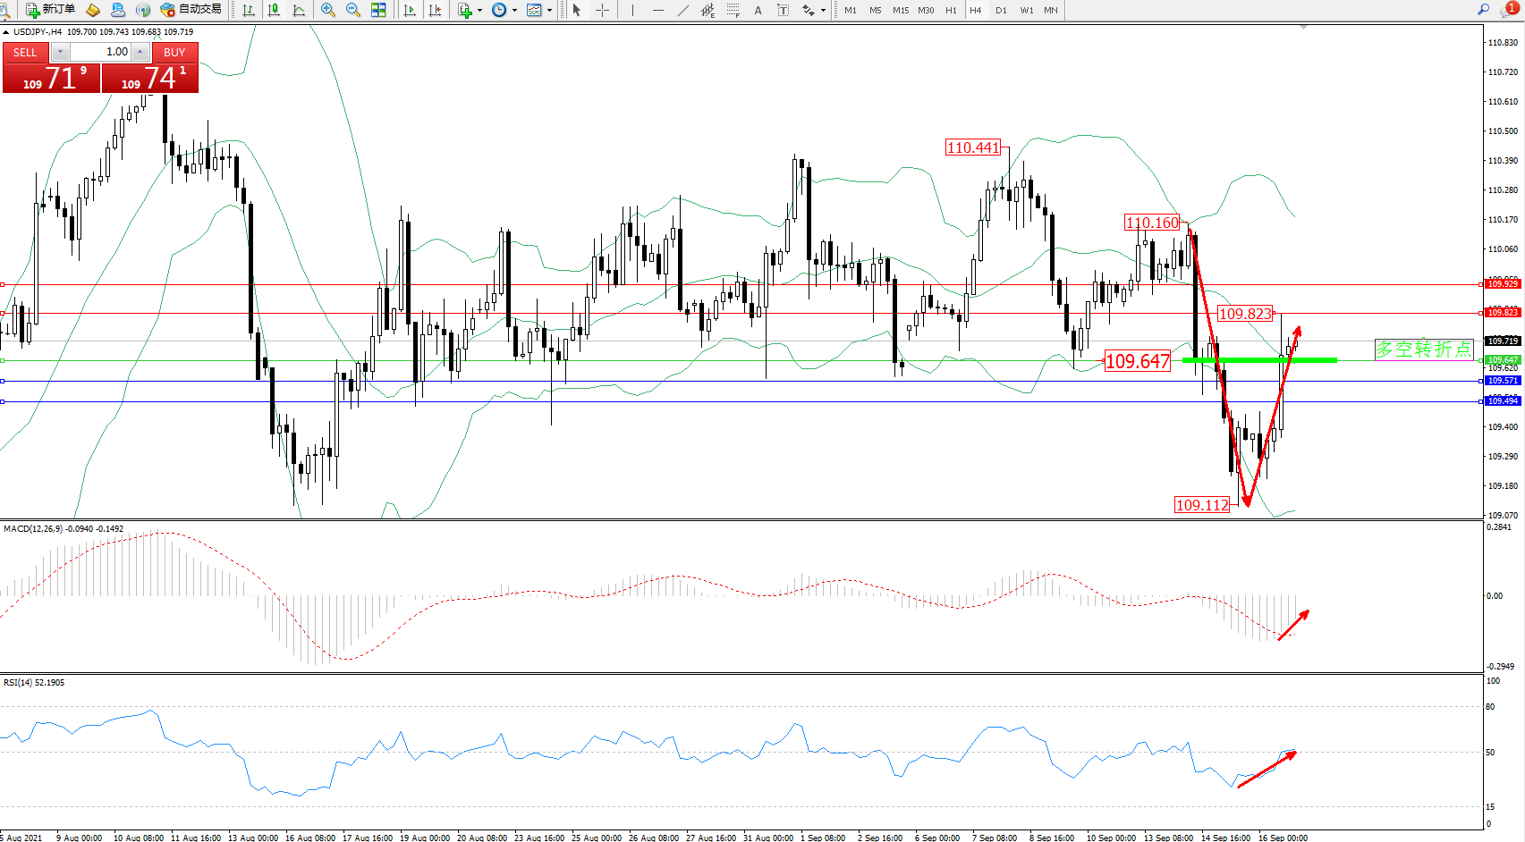This screenshot has height=842, width=1525.
Task: Draw a vertical line tool
Action: point(632,10)
